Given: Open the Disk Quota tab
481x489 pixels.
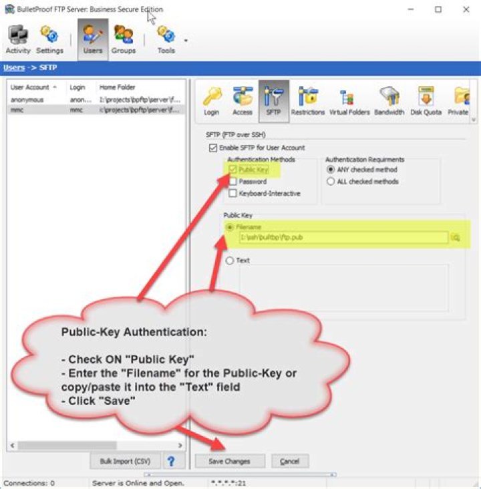Looking at the screenshot, I should point(426,102).
